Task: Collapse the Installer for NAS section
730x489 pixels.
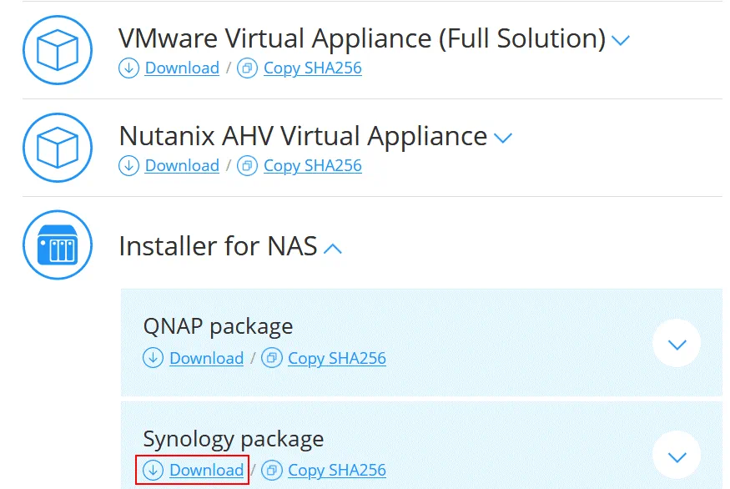Action: point(332,248)
